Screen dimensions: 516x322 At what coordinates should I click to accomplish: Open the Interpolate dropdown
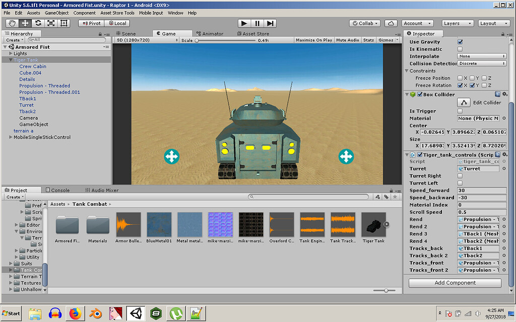(x=482, y=56)
